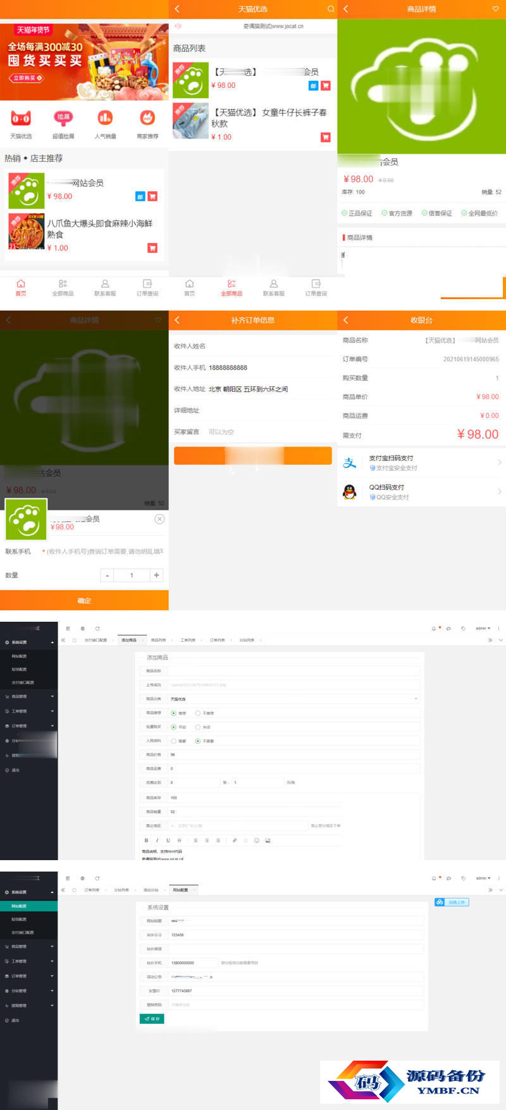Tap 订单查询 in the 天猫优选 list bottom navigation

(316, 288)
